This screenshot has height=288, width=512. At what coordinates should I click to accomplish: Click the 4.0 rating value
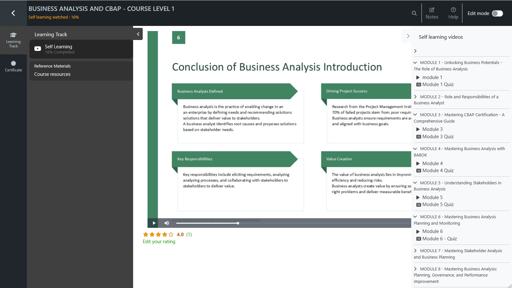[x=180, y=235]
